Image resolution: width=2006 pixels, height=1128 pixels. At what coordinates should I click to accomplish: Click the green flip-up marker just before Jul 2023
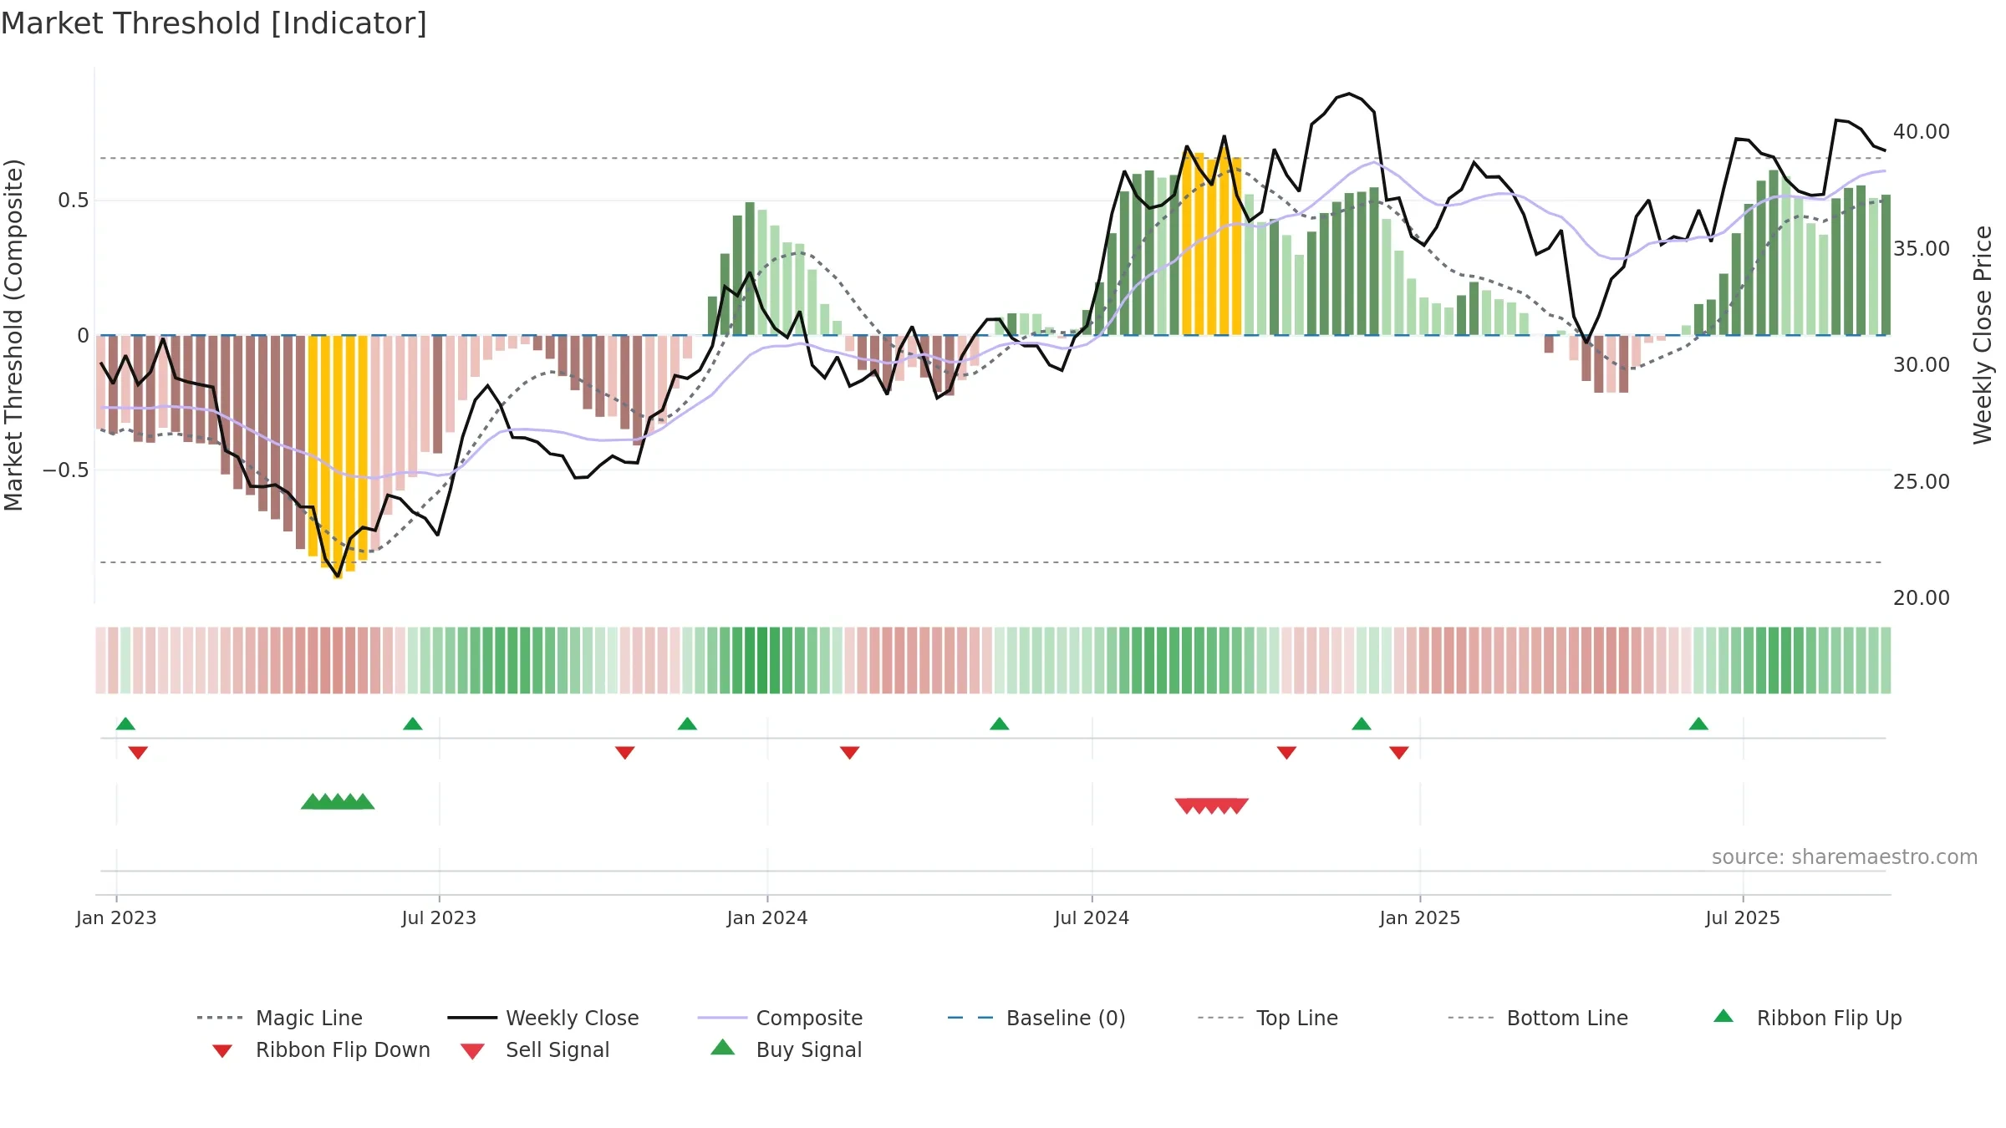(x=412, y=724)
